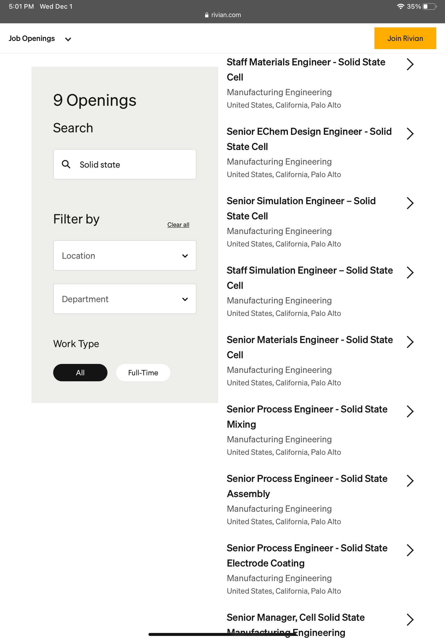
Task: Open the Job Openings menu chevron
Action: (x=68, y=39)
